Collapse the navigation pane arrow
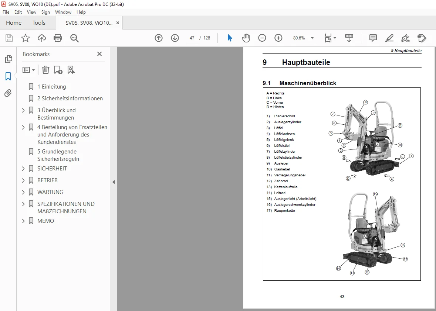Screen dimensions: 436x311 click(x=114, y=182)
